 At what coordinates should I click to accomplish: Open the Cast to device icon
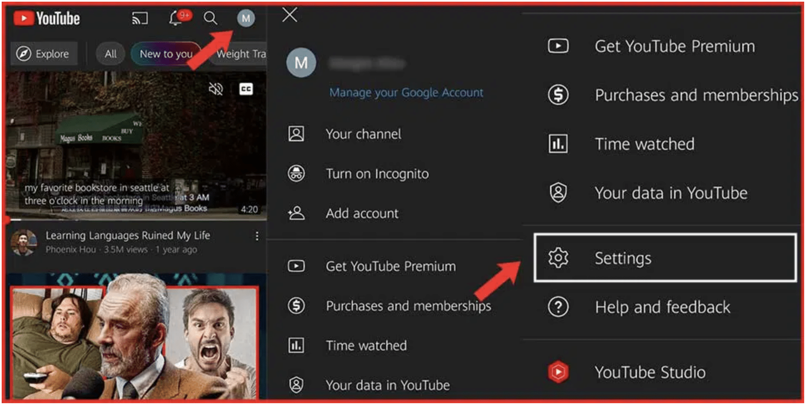(140, 18)
